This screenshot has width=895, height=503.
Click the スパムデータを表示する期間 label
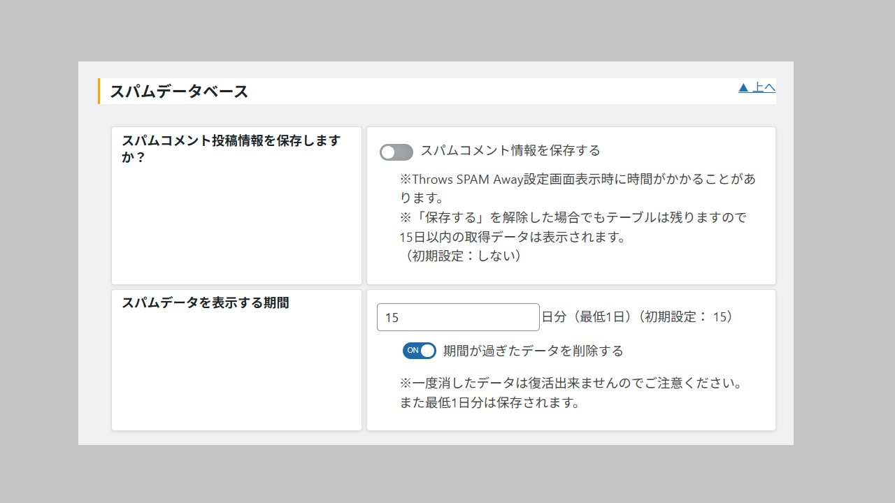(x=206, y=303)
